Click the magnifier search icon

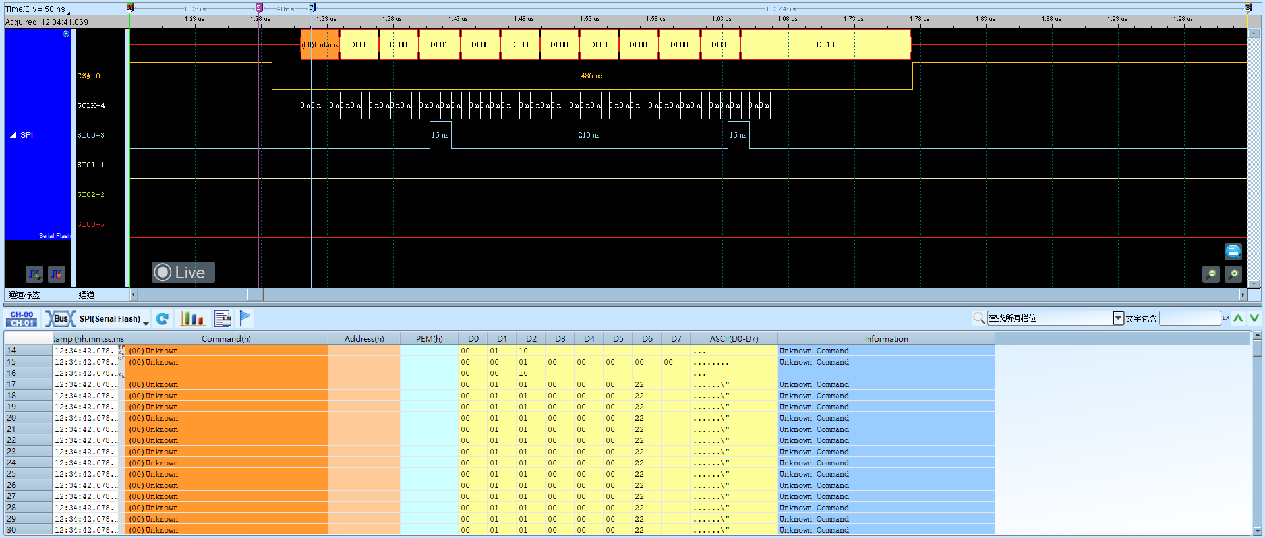978,318
